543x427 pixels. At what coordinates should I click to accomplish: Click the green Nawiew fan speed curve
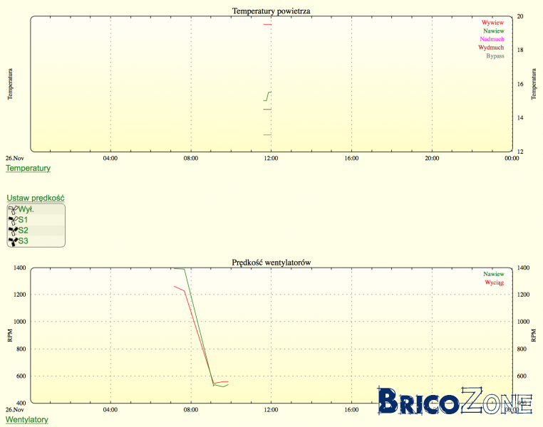point(199,329)
